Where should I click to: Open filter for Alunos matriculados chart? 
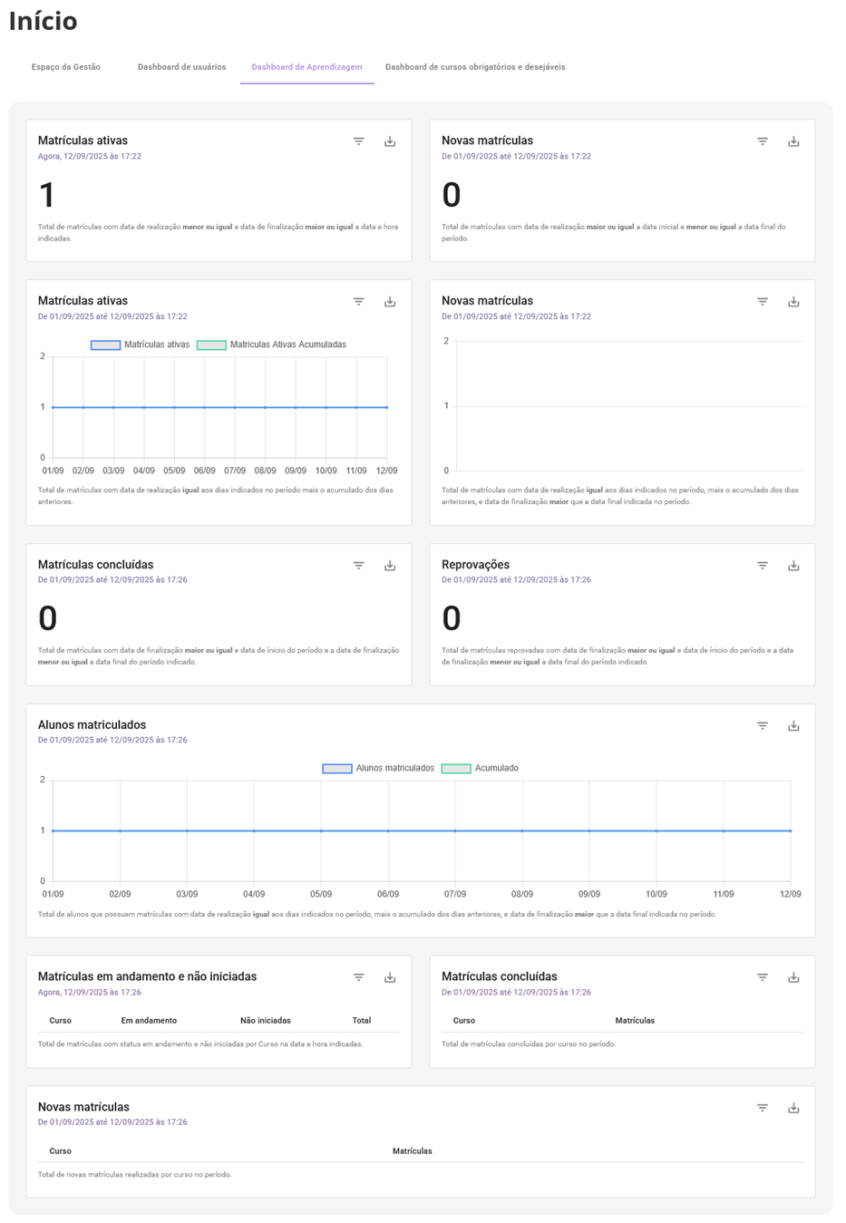[x=763, y=726]
